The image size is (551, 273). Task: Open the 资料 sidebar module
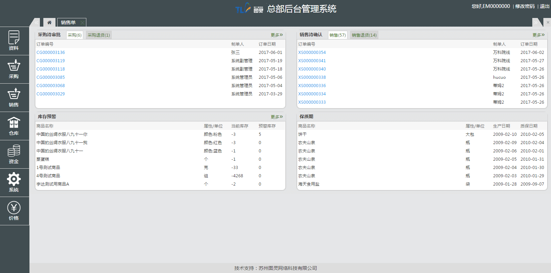pyautogui.click(x=14, y=41)
